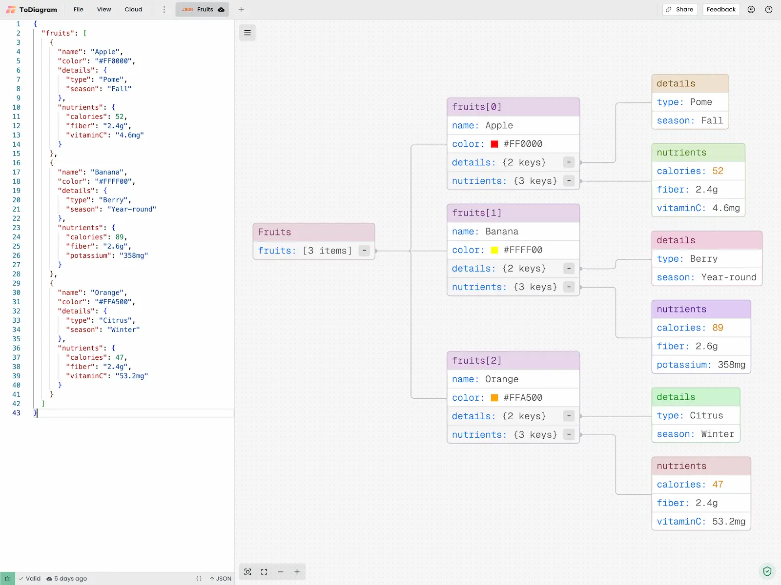781x585 pixels.
Task: Open the Cloud menu
Action: pos(133,9)
